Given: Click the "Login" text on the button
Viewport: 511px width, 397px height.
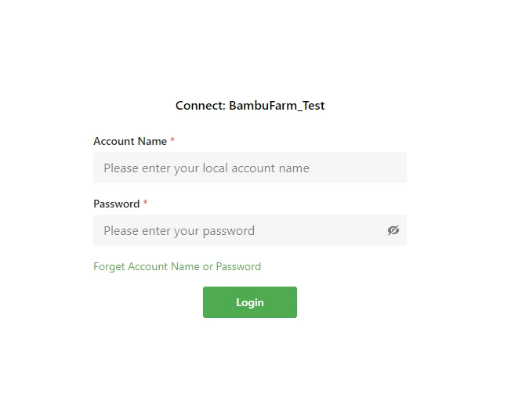Looking at the screenshot, I should point(250,302).
